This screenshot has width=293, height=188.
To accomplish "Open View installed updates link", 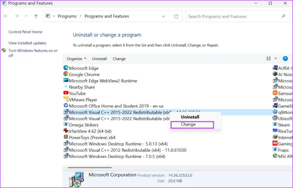I will [27, 43].
